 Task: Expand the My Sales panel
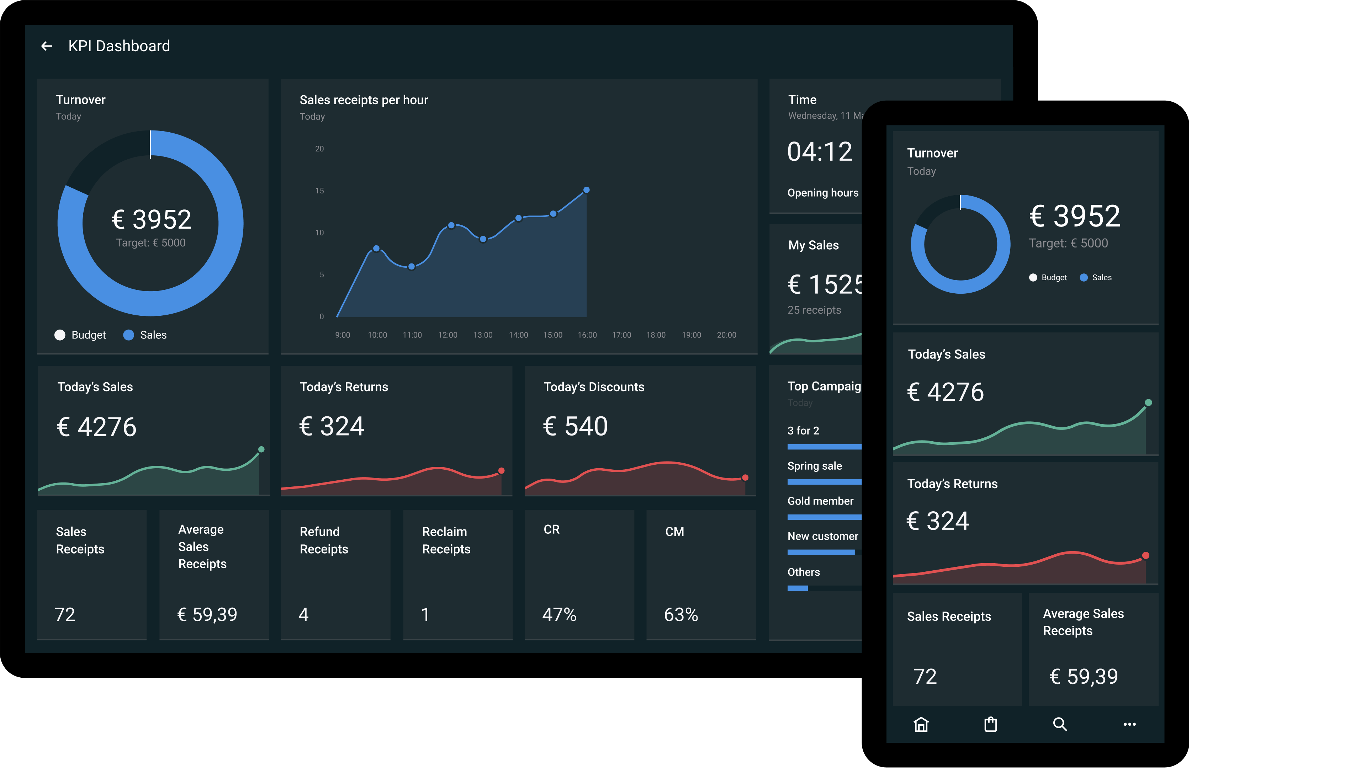[x=814, y=245]
